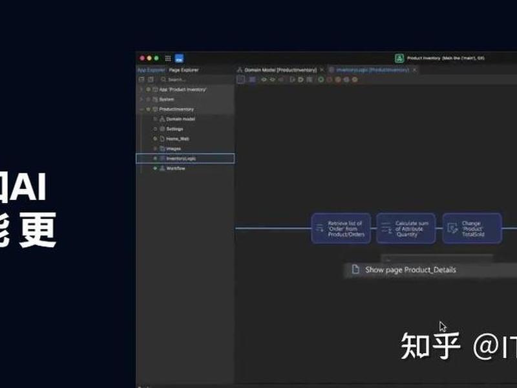Click the purple square icon in editor toolbar

coord(252,80)
